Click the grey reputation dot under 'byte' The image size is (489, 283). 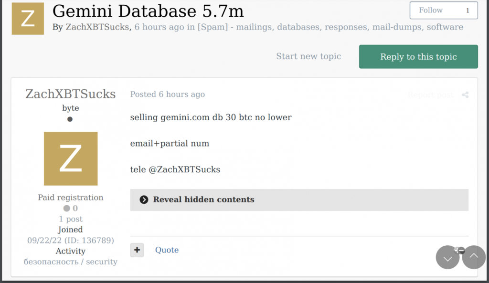tap(70, 119)
